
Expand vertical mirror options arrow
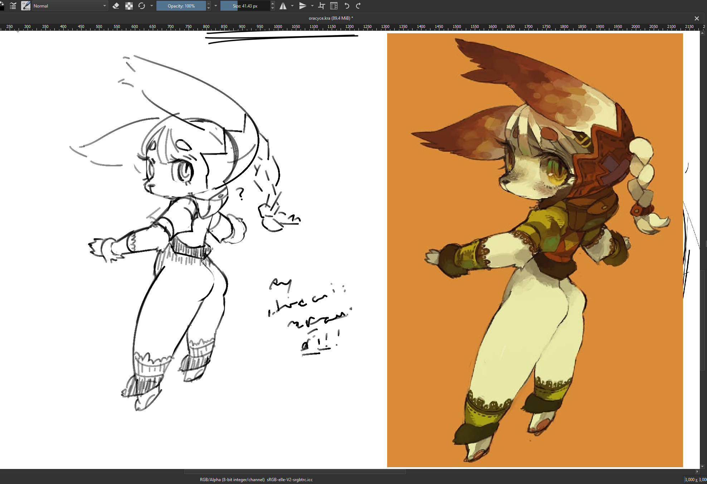[312, 6]
